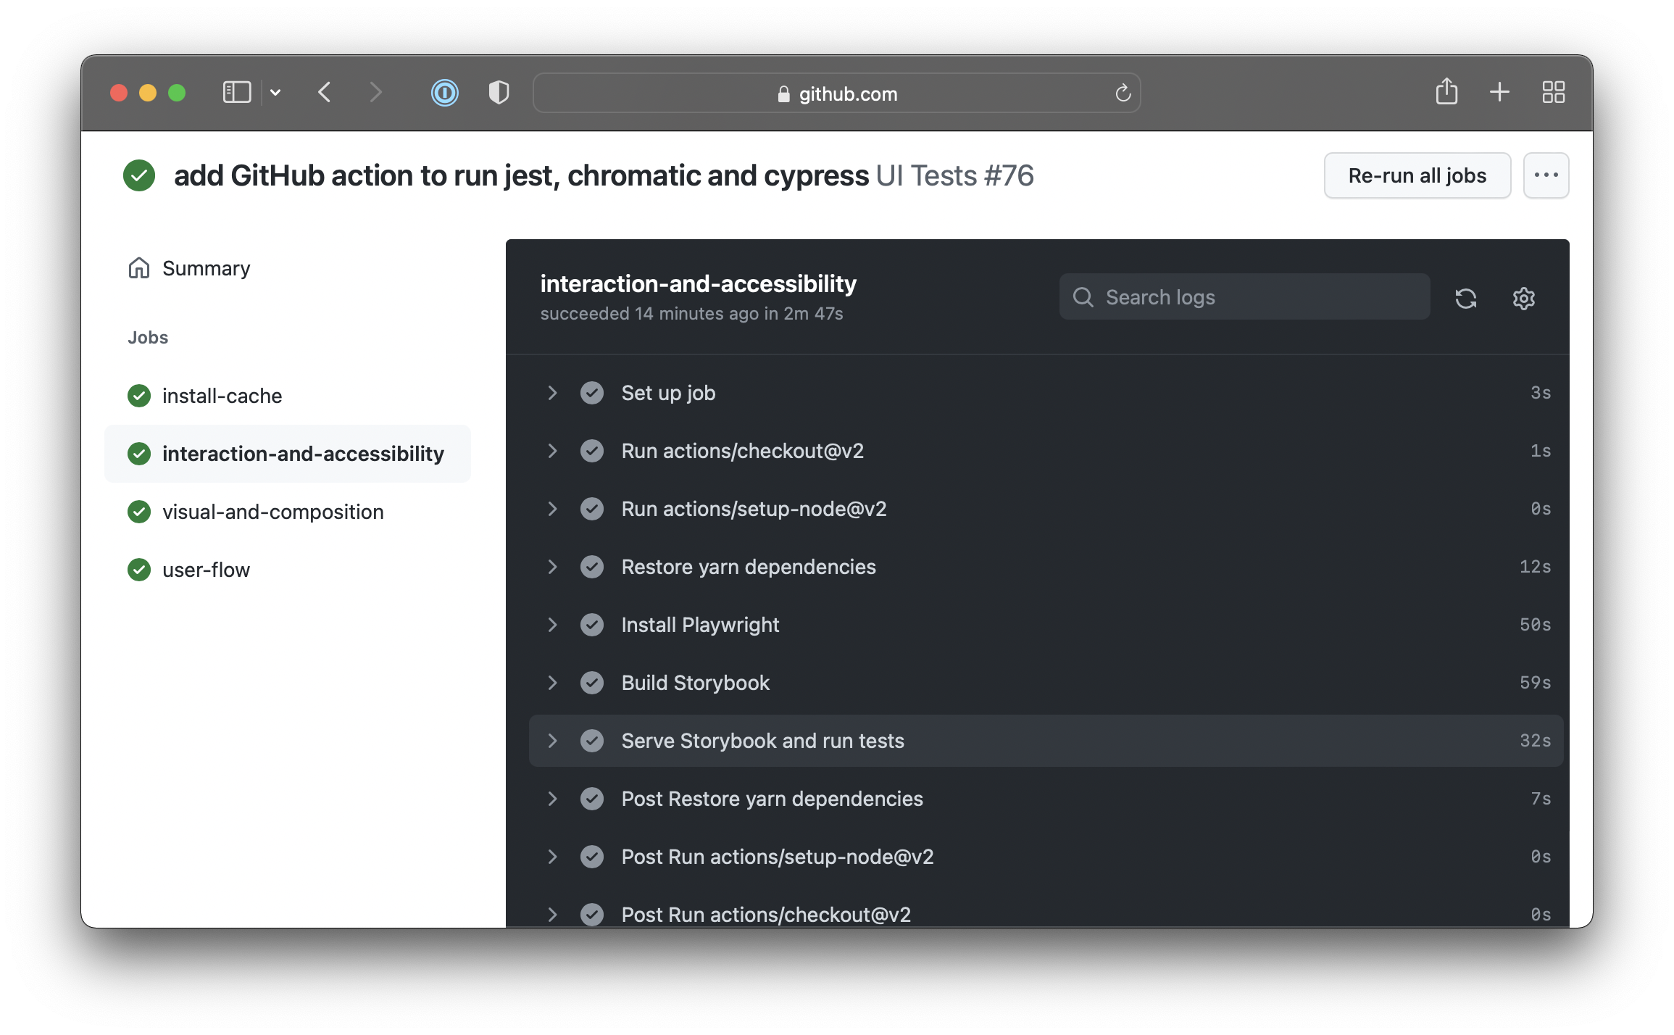Image resolution: width=1674 pixels, height=1035 pixels.
Task: Open the tab overview grid icon
Action: [1553, 92]
